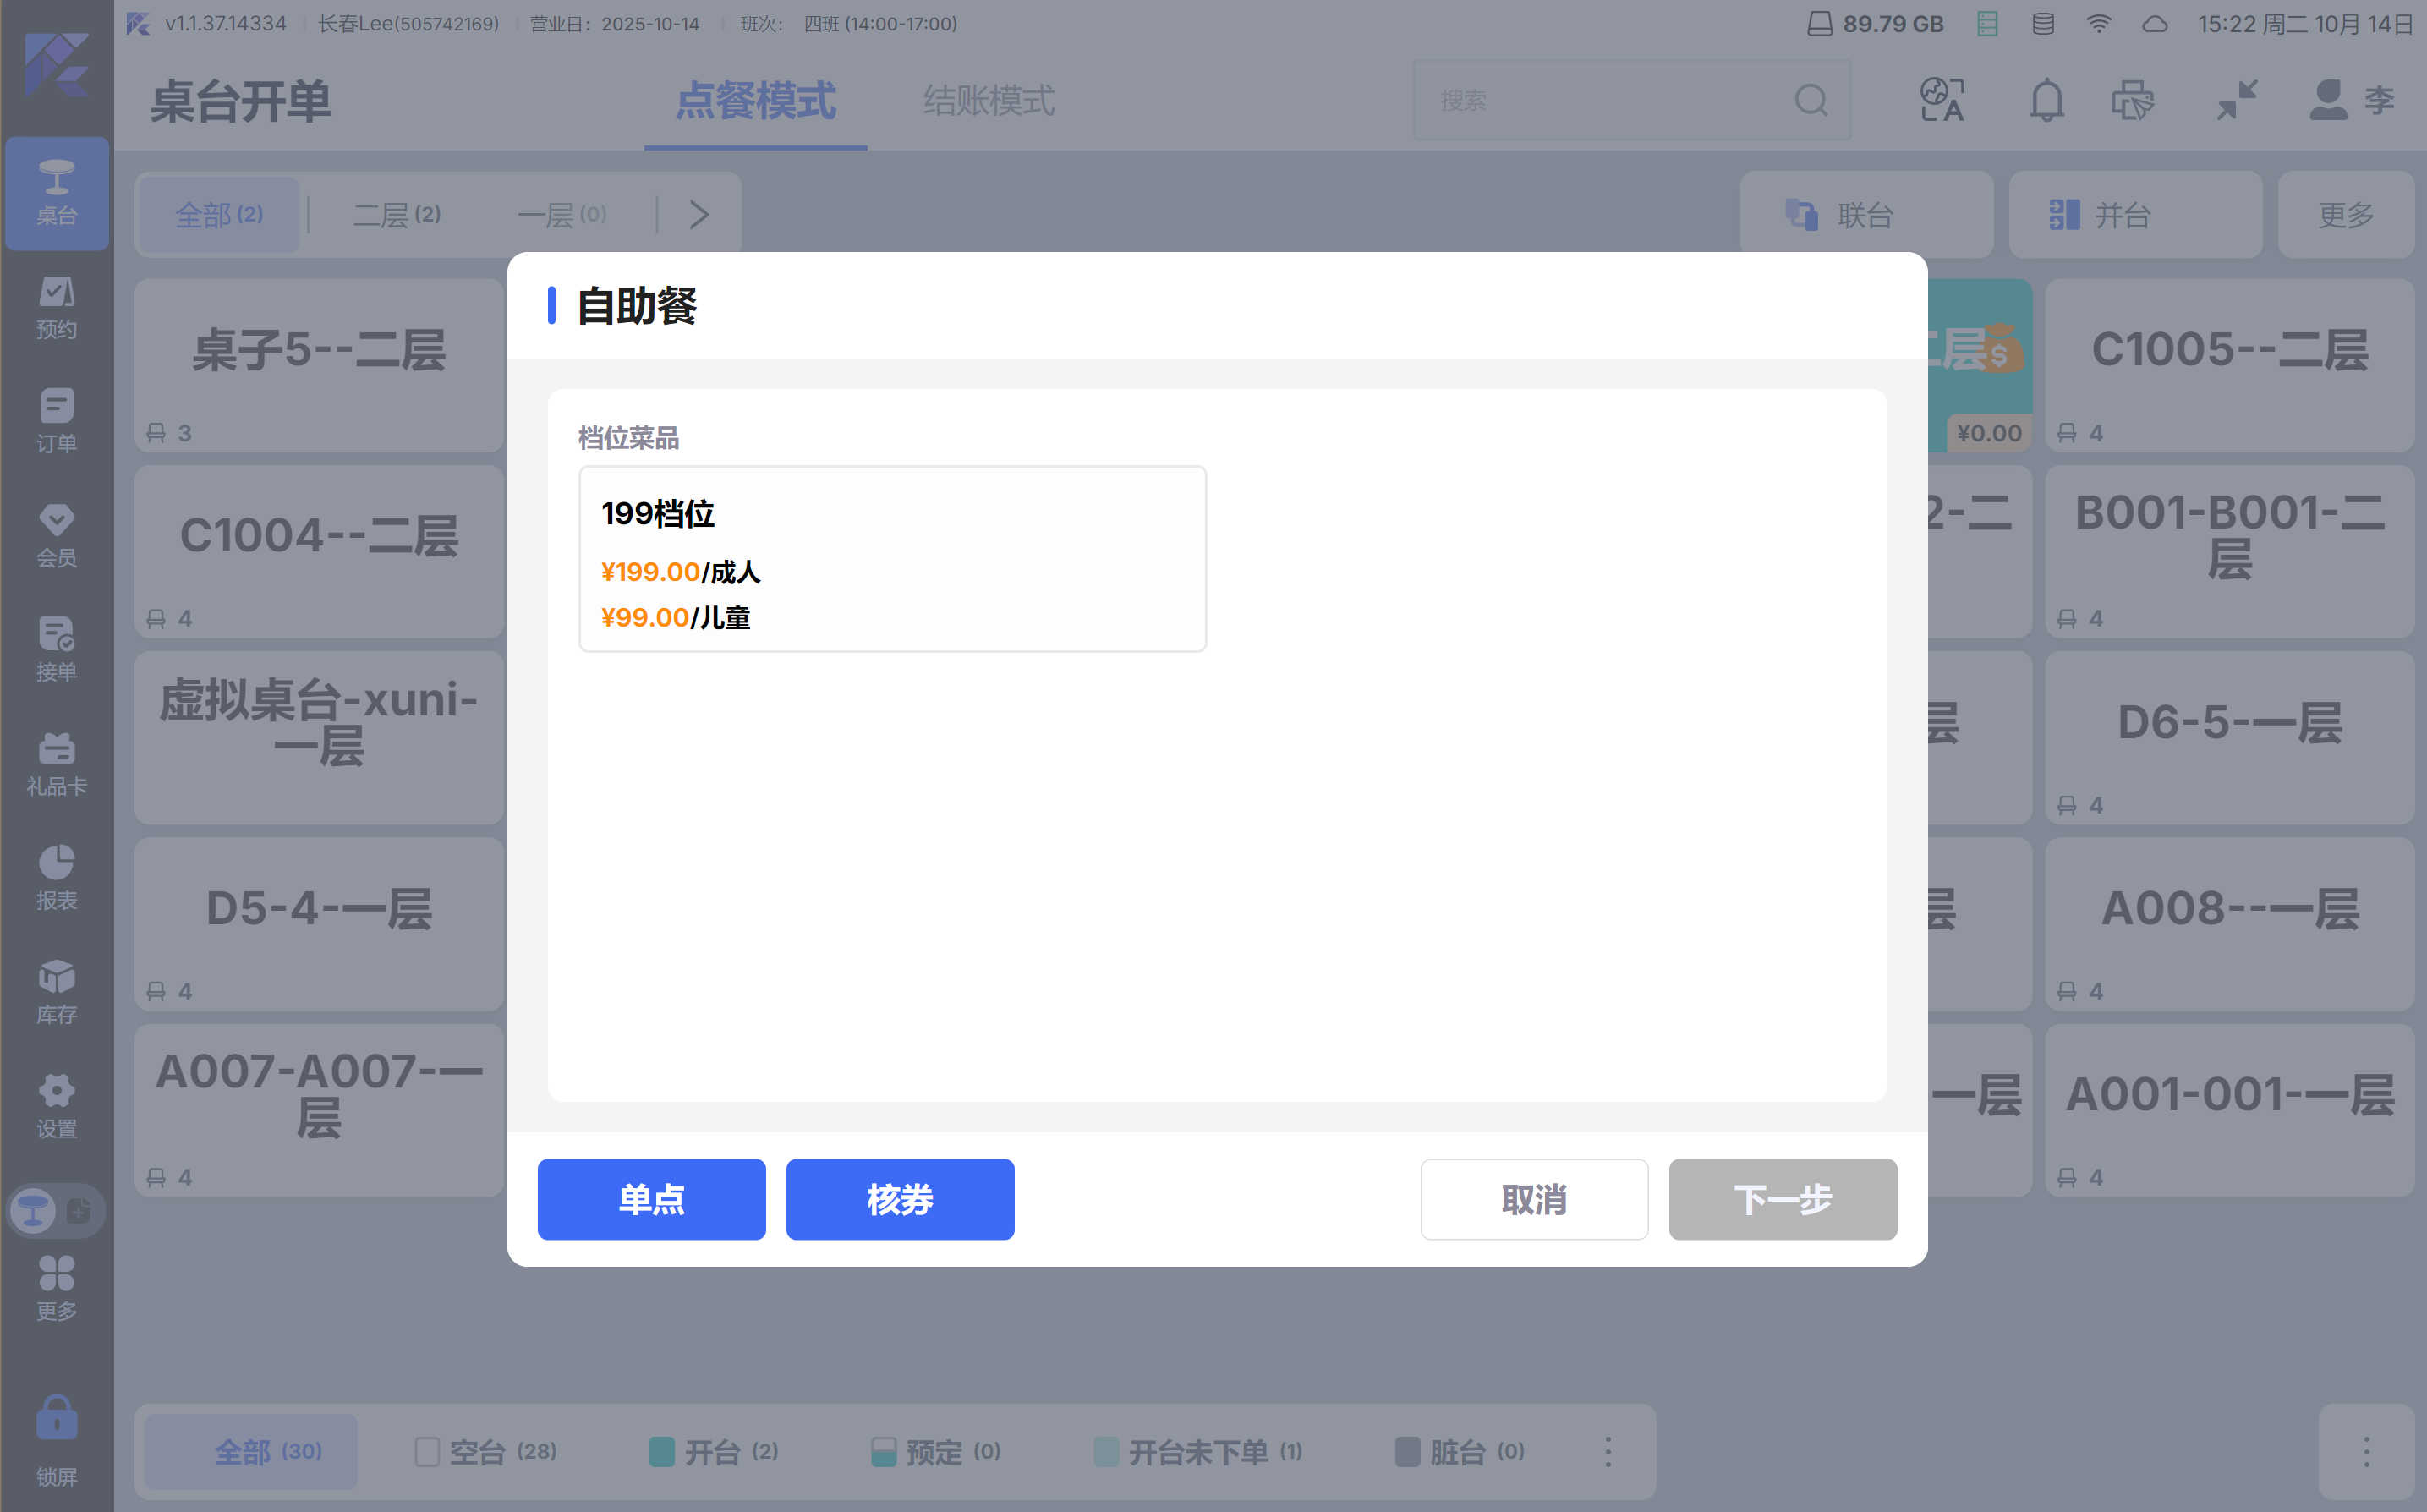Open status filter overflow three-dot menu
Screen dimensions: 2427x1512
[x=1607, y=1451]
